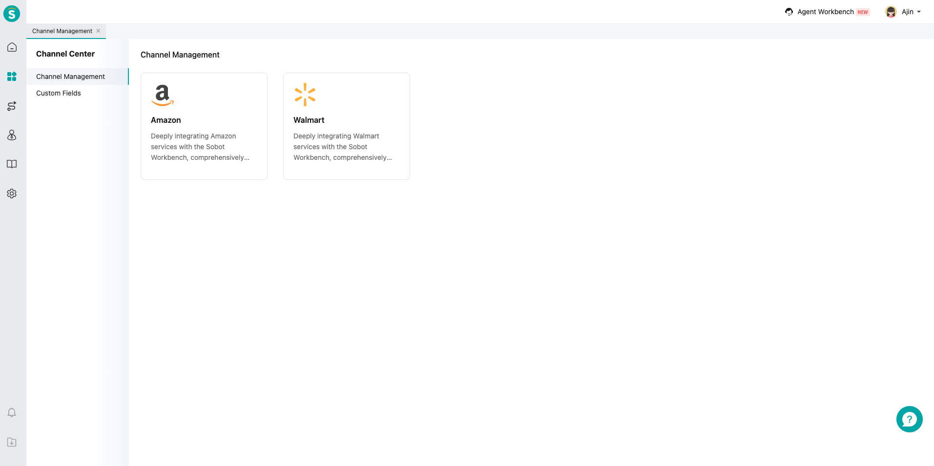Click the Agent Workbench headset icon
This screenshot has width=934, height=466.
click(789, 12)
